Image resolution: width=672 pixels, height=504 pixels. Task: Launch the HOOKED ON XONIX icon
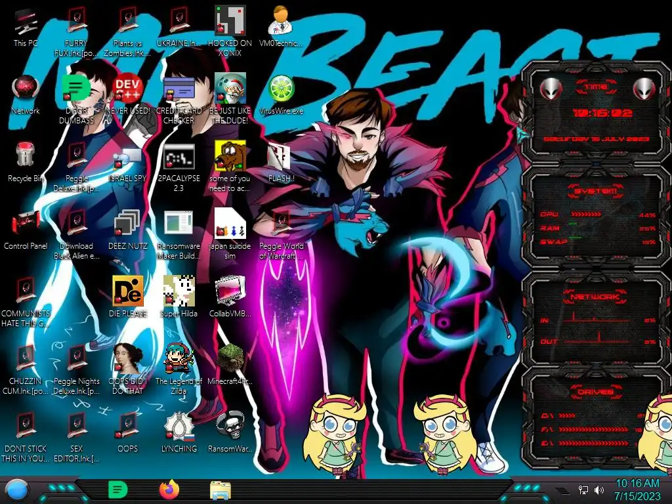pos(230,20)
